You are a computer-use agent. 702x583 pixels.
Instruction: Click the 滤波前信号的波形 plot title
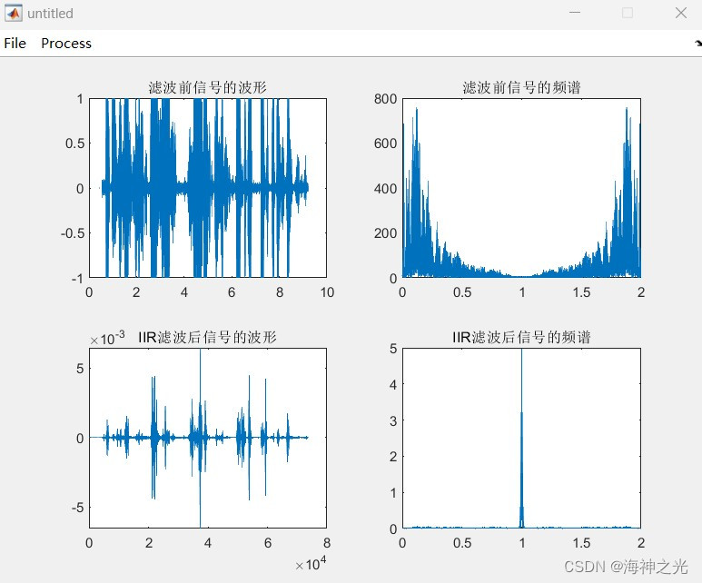tap(208, 87)
